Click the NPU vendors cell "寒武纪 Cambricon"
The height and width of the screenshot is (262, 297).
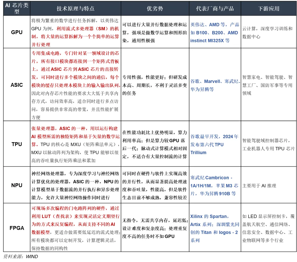(215, 185)
